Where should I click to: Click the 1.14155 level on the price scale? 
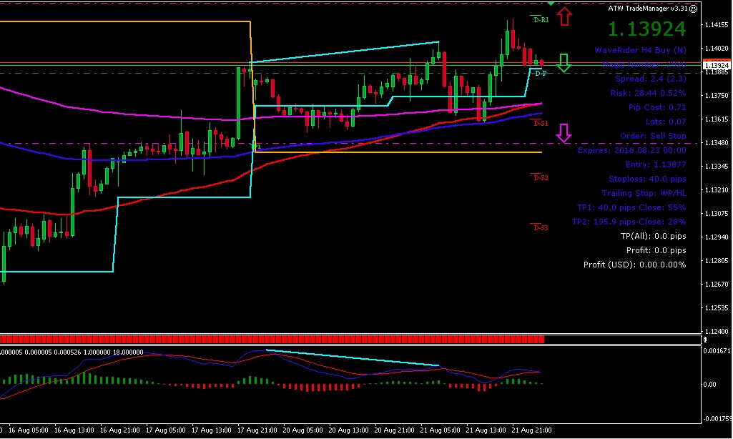[716, 25]
